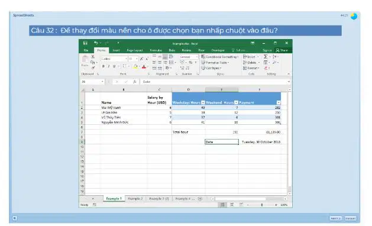Image resolution: width=372 pixels, height=226 pixels.
Task: Click the Increase Font Size icon
Action: pyautogui.click(x=141, y=59)
